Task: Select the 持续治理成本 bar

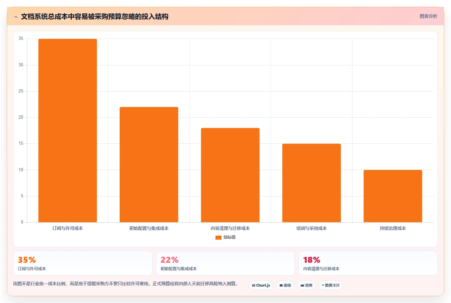Action: (x=393, y=196)
